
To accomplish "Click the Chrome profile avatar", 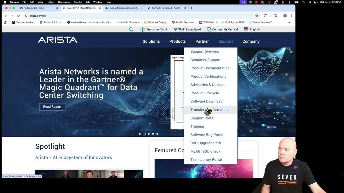I will (x=285, y=16).
